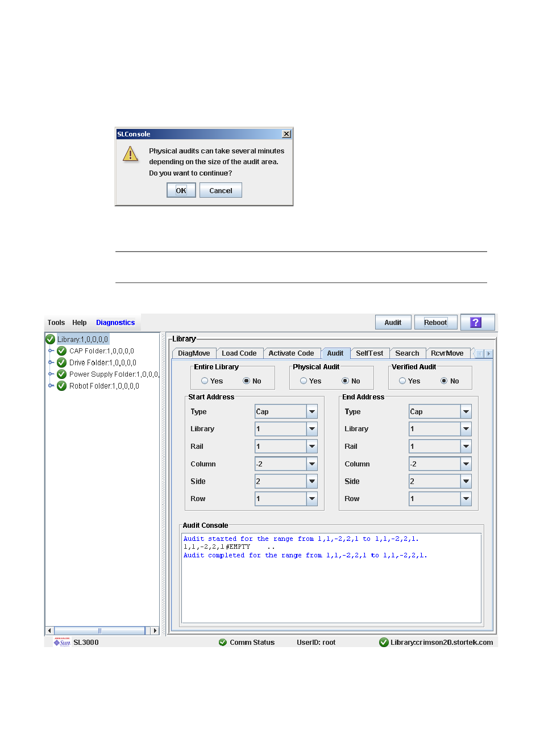Screen dimensions: 540x738
Task: Click the green status icon for Library:1,0,0,0,0
Action: coord(51,339)
